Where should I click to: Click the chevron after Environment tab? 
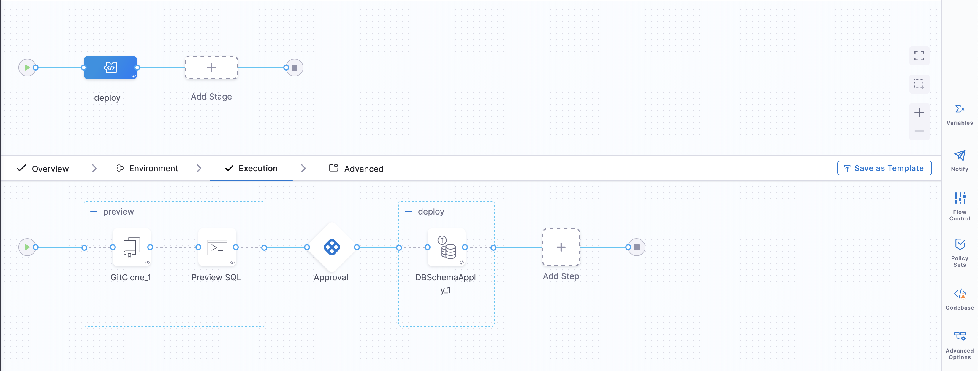[x=199, y=168]
